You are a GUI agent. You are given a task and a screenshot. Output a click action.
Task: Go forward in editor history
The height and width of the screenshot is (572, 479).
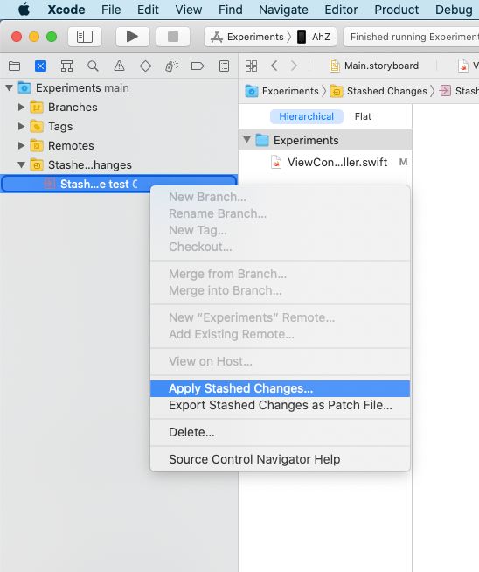[x=294, y=66]
